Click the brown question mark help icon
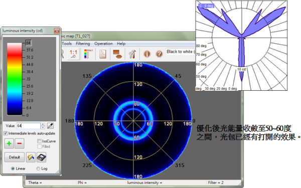Viewport: 301px width, 188px height. pyautogui.click(x=160, y=54)
